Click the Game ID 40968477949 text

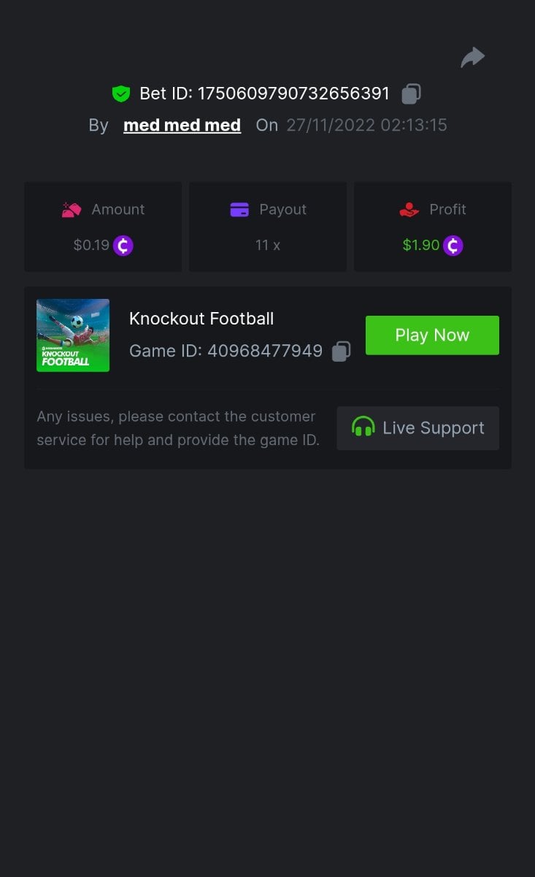pos(226,352)
